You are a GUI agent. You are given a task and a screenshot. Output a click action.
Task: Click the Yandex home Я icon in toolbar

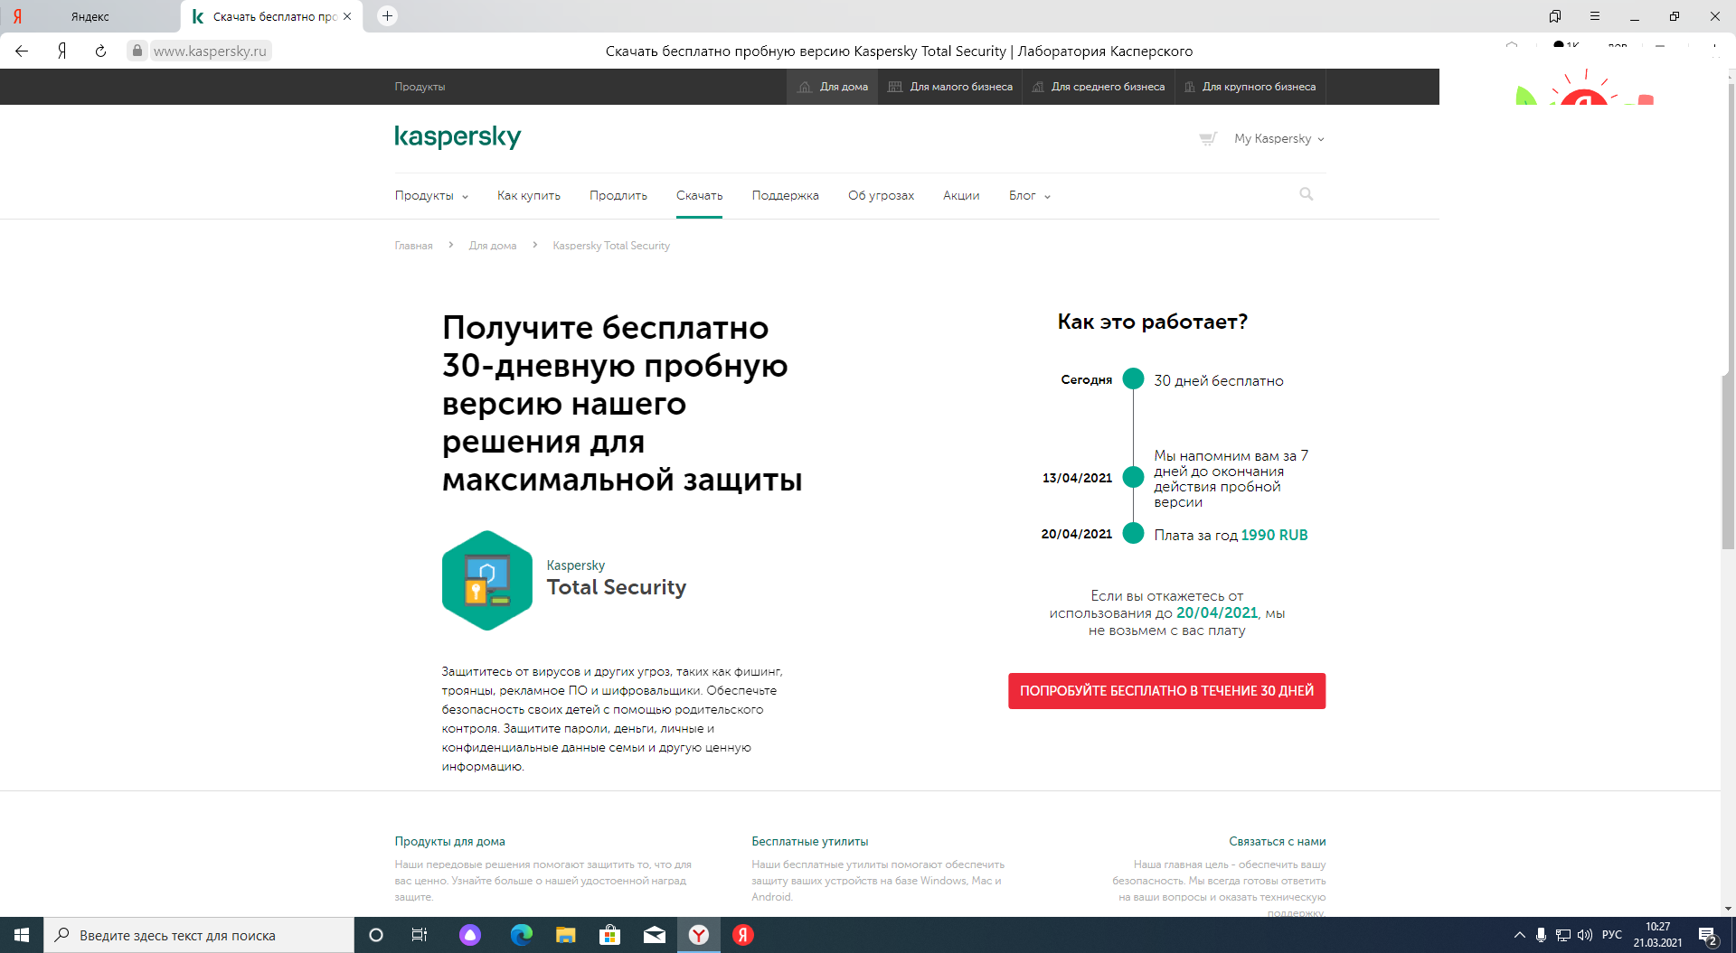pyautogui.click(x=61, y=51)
